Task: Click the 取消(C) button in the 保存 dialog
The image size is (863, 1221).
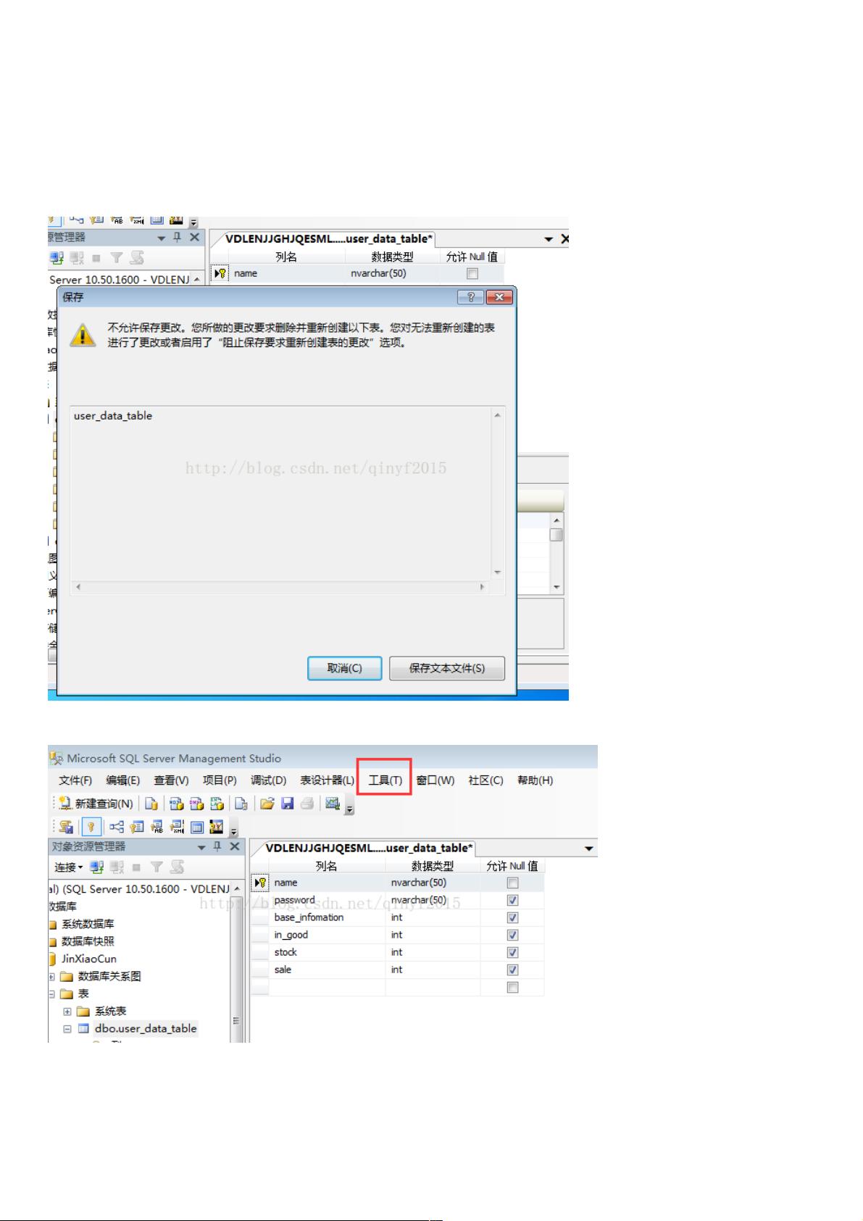Action: point(344,668)
